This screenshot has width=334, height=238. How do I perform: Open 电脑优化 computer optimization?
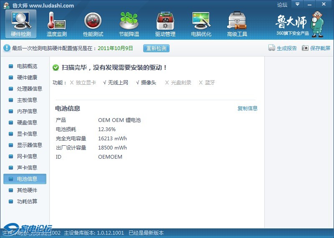201,21
